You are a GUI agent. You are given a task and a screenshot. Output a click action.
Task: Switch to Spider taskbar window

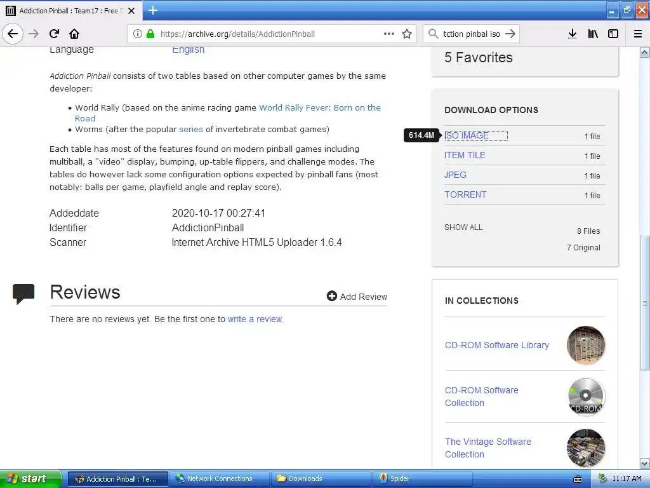coord(422,478)
